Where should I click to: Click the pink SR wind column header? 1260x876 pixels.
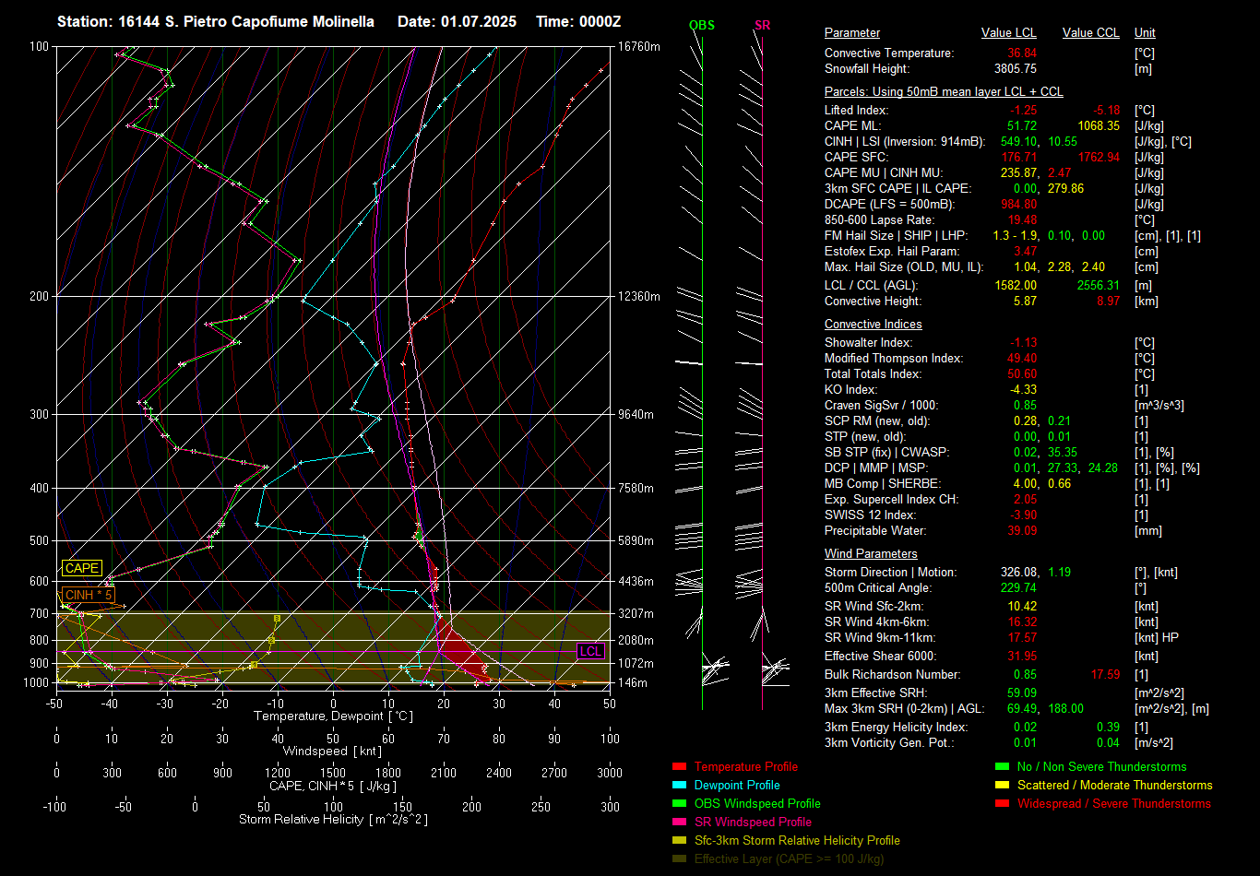[x=762, y=25]
